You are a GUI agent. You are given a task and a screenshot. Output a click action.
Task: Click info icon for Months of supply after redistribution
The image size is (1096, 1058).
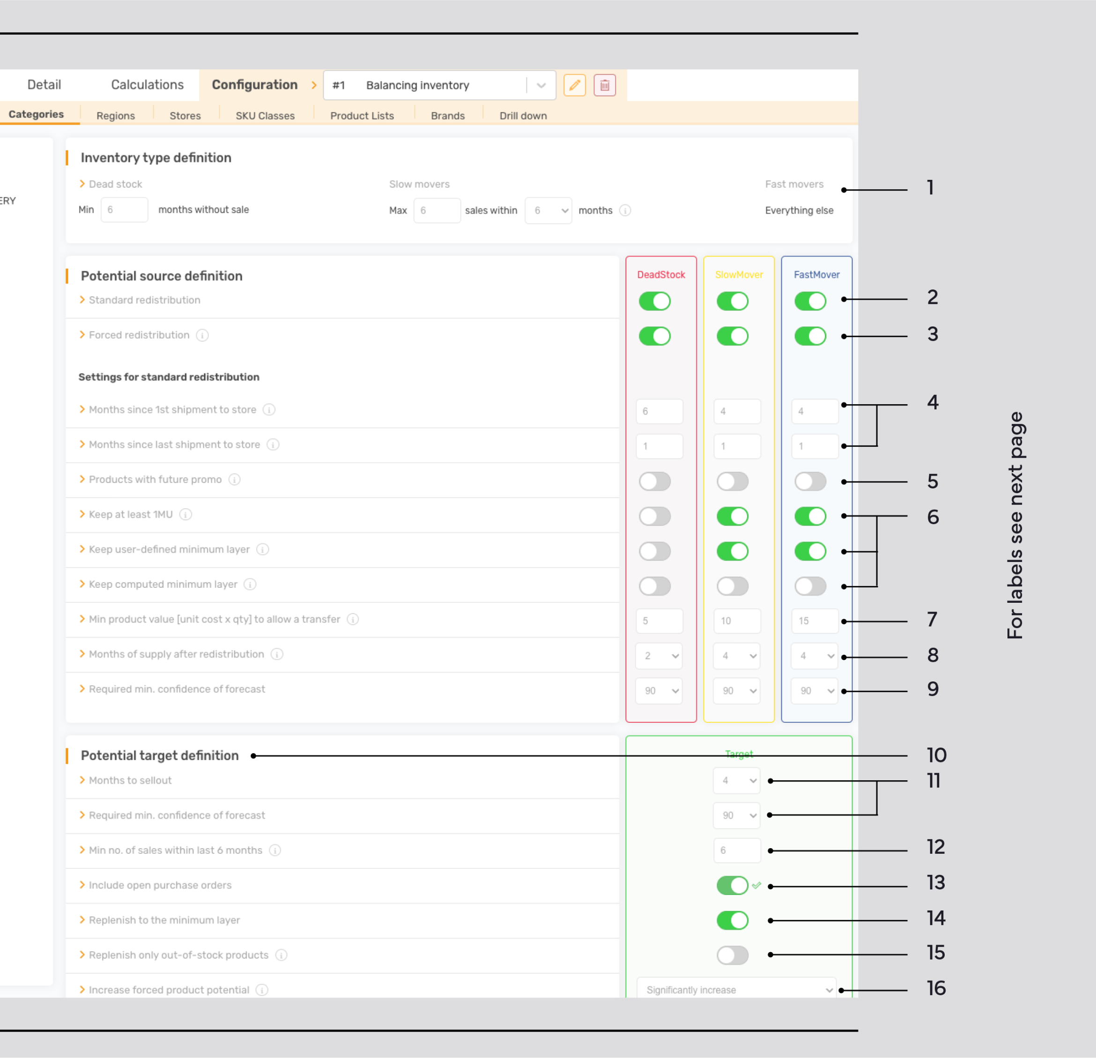[x=277, y=654]
